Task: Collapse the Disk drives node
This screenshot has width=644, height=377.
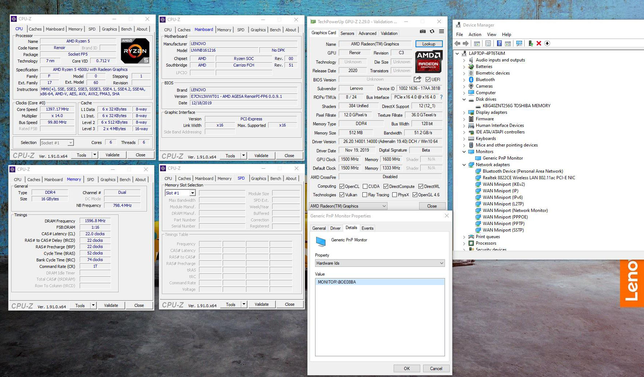Action: (464, 99)
